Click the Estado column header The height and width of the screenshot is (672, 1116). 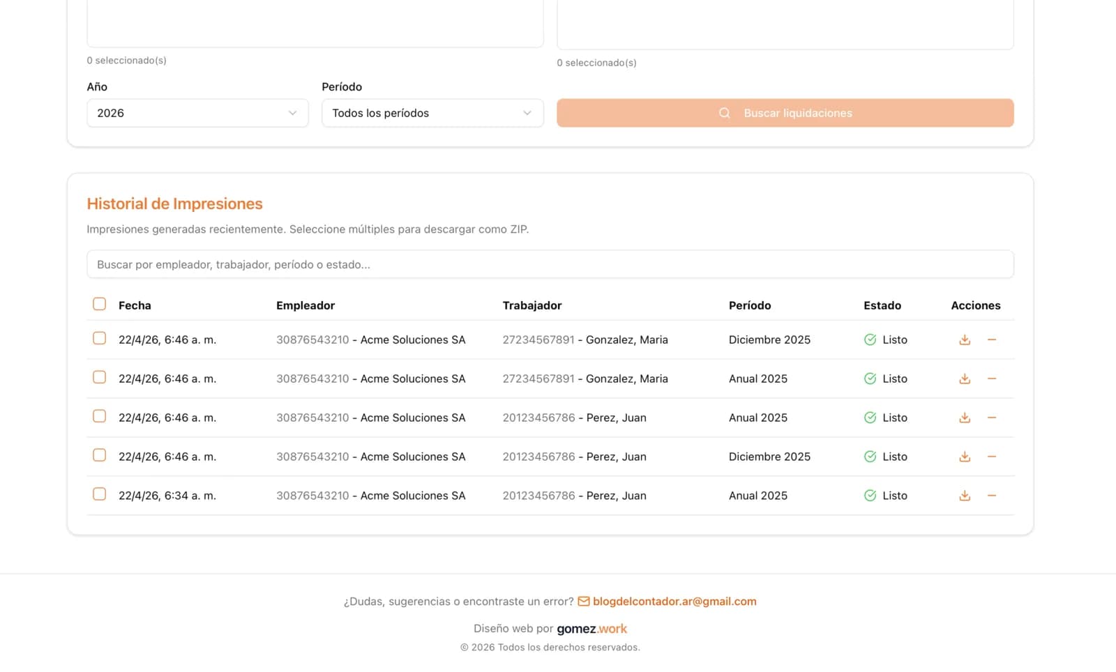coord(882,305)
